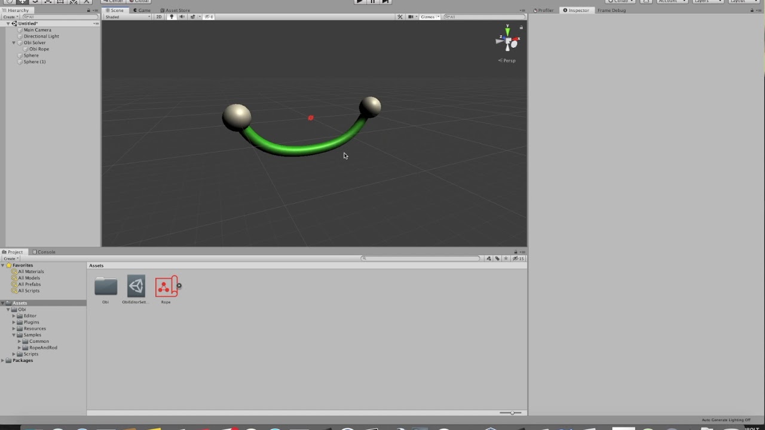Open the Gizmos dropdown
This screenshot has height=430, width=765.
click(430, 17)
